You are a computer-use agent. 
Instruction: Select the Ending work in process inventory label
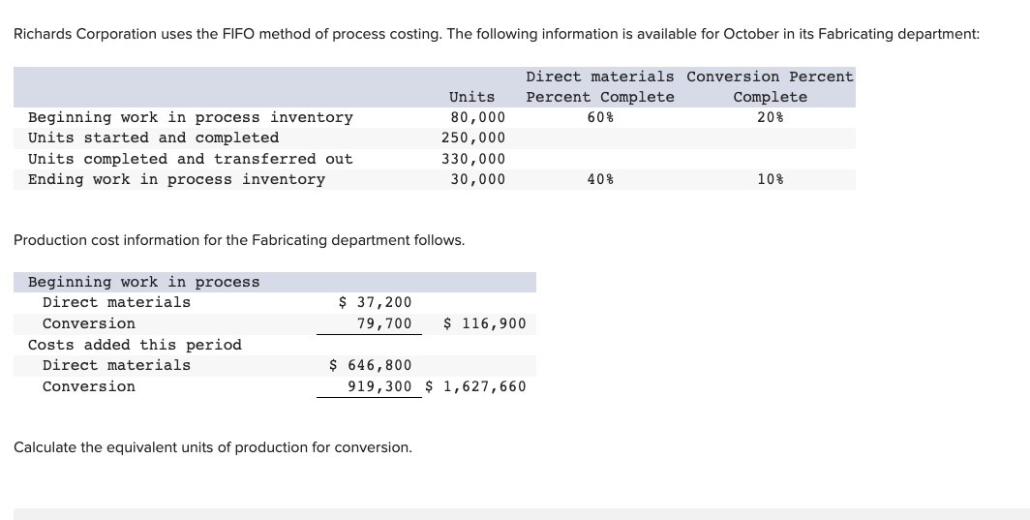tap(176, 179)
